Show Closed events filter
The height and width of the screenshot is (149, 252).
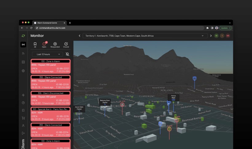(x=66, y=45)
